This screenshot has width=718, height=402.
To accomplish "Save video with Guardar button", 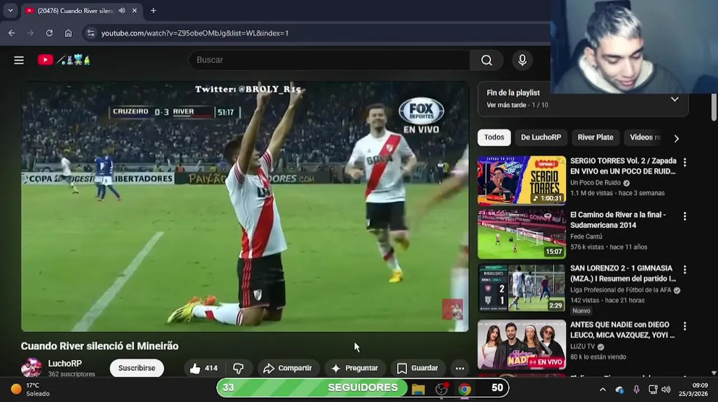I will [417, 368].
